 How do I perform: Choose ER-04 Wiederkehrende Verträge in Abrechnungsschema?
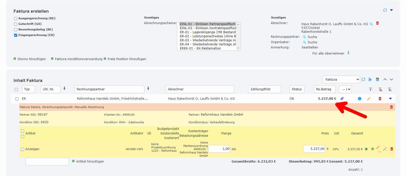[x=208, y=44]
